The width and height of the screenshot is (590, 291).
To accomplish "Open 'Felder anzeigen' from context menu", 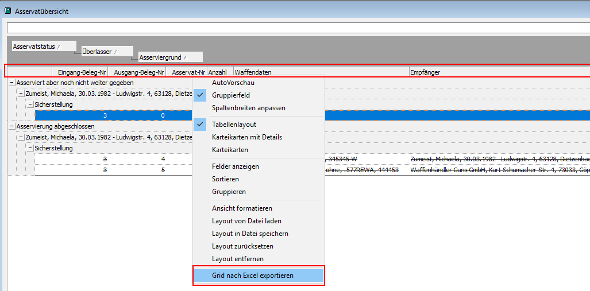I will pyautogui.click(x=236, y=166).
